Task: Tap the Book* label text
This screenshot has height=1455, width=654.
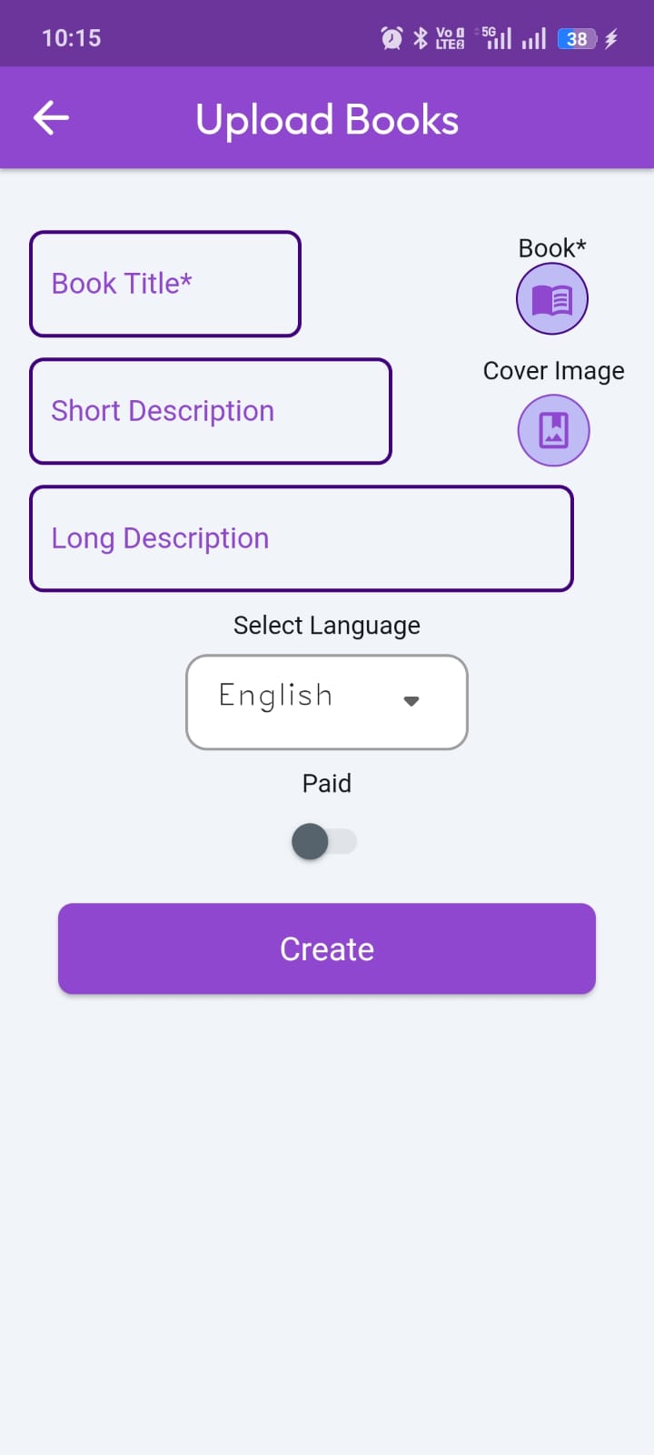Action: click(x=552, y=248)
